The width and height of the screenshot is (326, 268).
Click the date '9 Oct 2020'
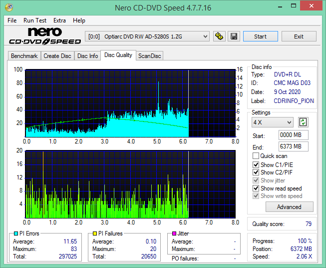click(287, 92)
